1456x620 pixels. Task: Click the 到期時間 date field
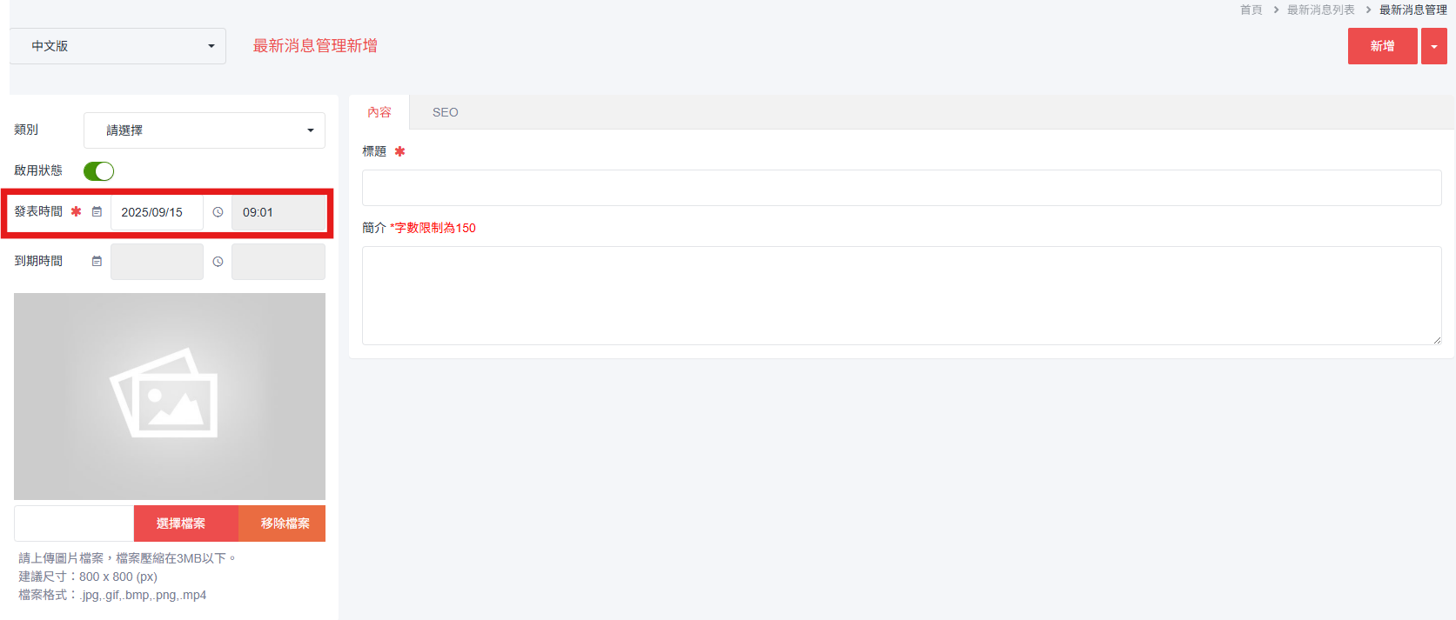(x=157, y=262)
